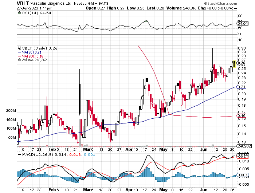255x193 pixels.
Task: Click the boxed 0.26 last price label
Action: (x=242, y=63)
